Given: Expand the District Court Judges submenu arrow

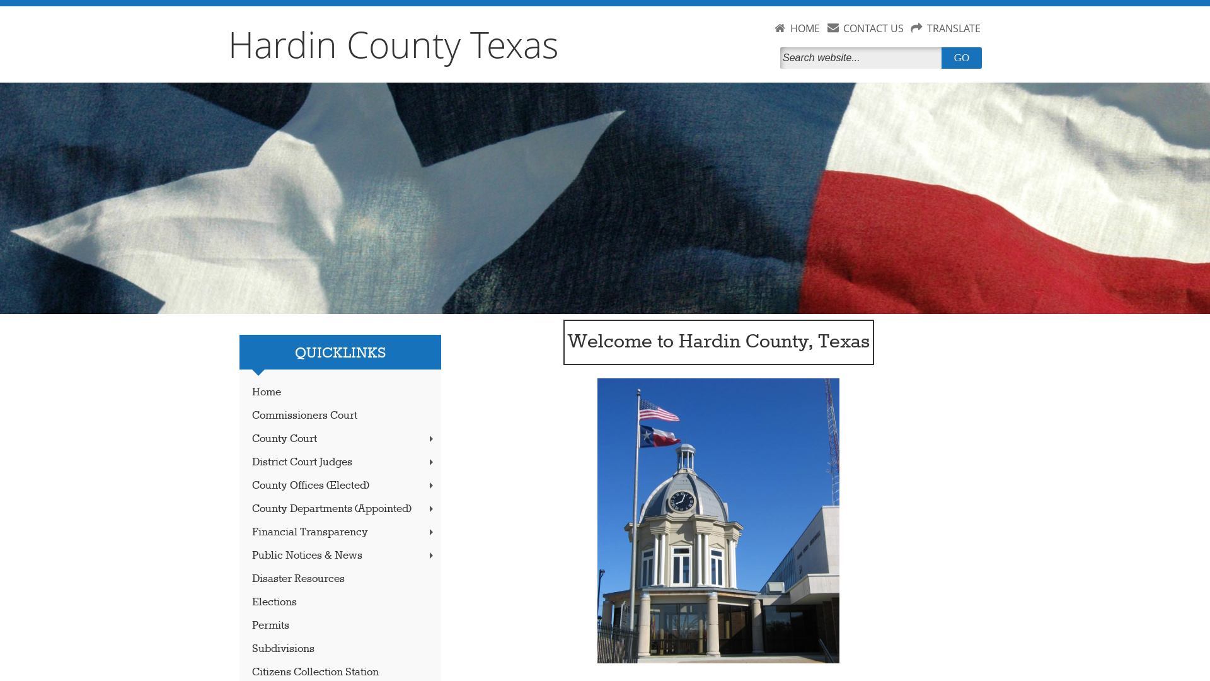Looking at the screenshot, I should [x=431, y=462].
